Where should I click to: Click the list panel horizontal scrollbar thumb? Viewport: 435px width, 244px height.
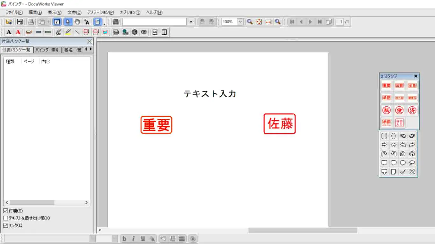(x=32, y=202)
